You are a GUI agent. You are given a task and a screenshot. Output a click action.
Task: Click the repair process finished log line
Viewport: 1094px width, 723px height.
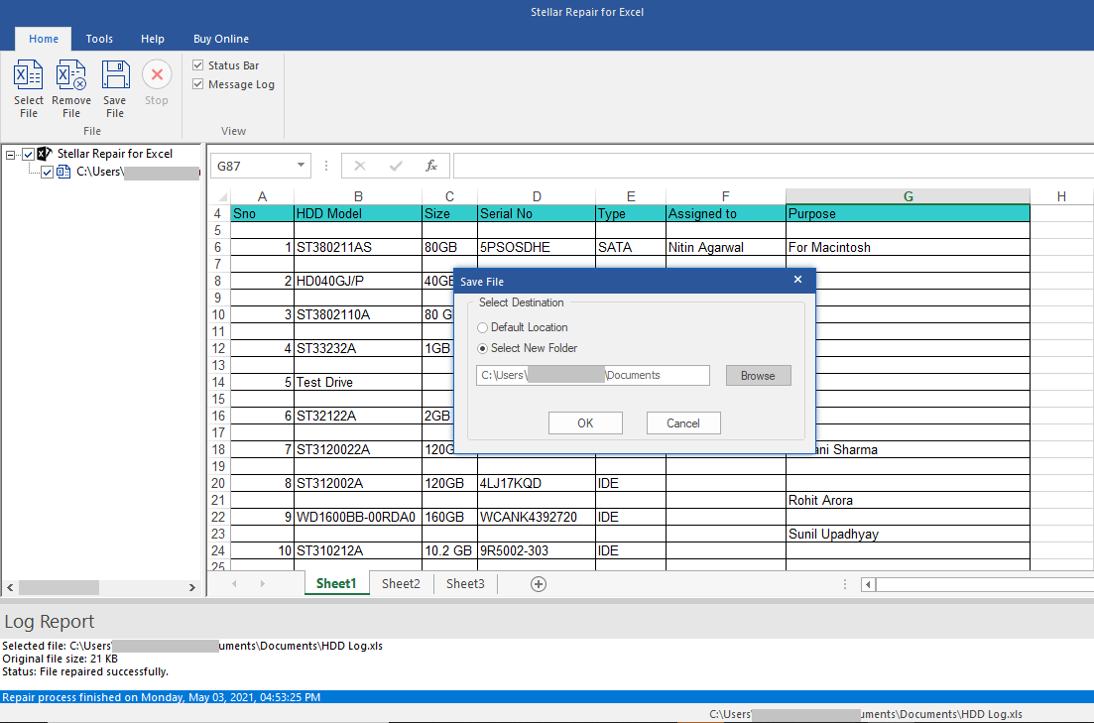(x=547, y=697)
